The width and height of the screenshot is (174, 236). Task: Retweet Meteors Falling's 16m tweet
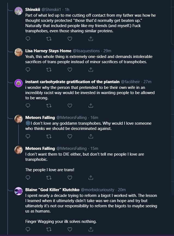click(x=49, y=136)
